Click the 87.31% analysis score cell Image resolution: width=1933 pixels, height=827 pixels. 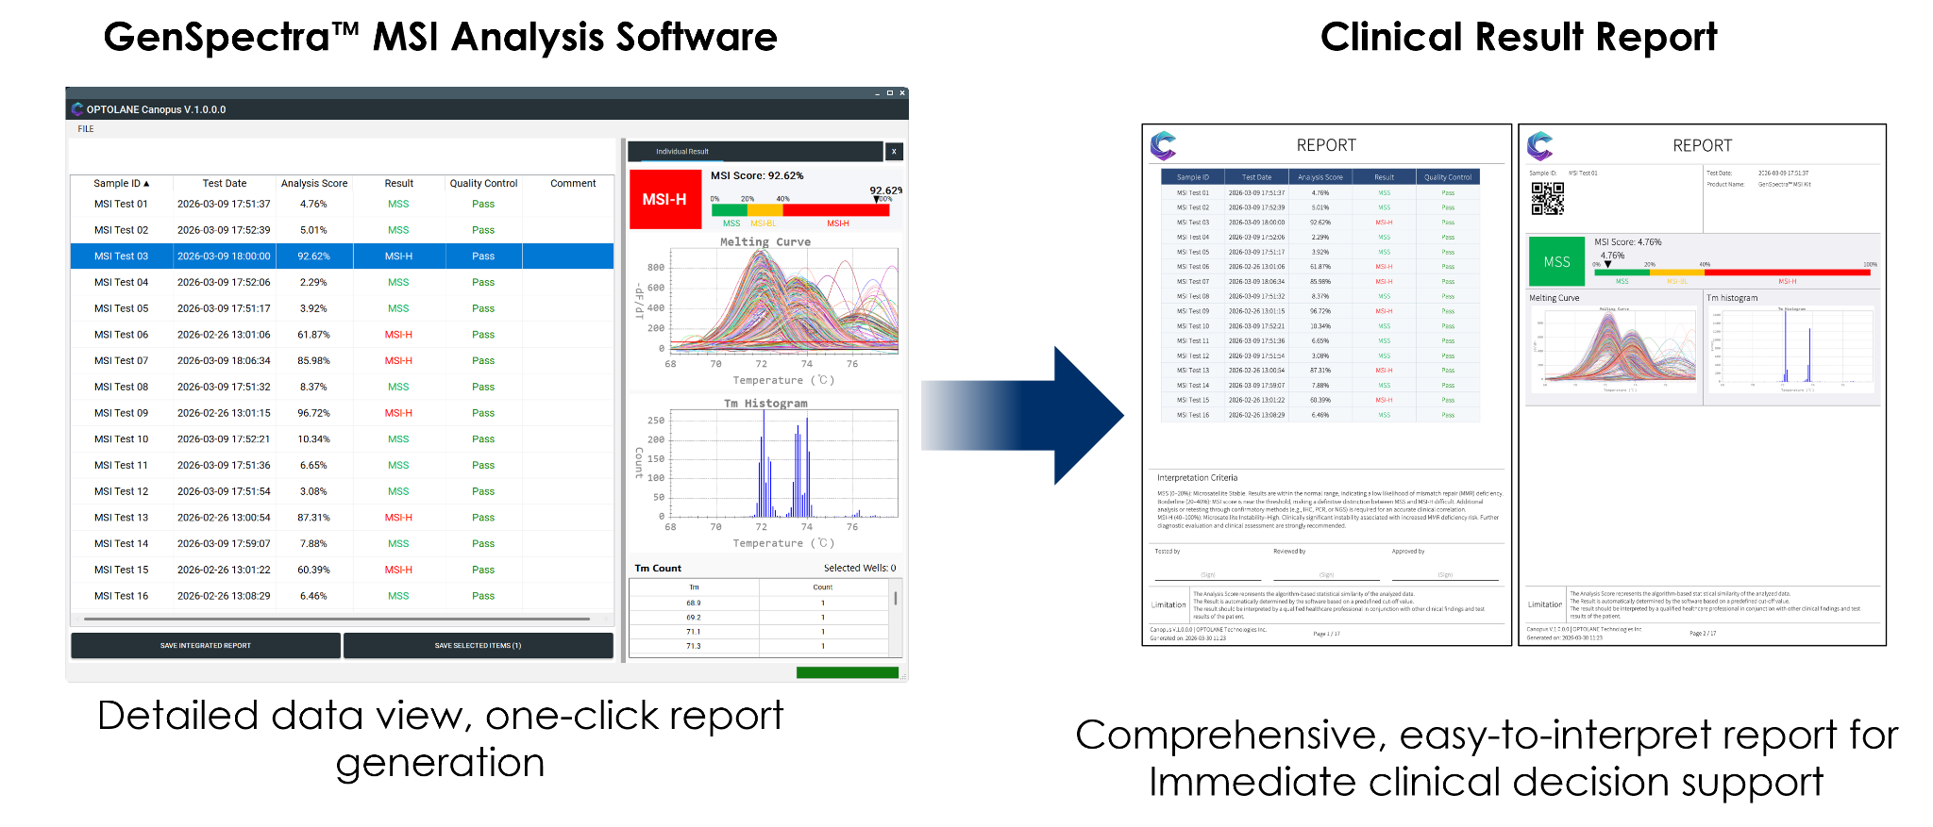click(x=313, y=518)
